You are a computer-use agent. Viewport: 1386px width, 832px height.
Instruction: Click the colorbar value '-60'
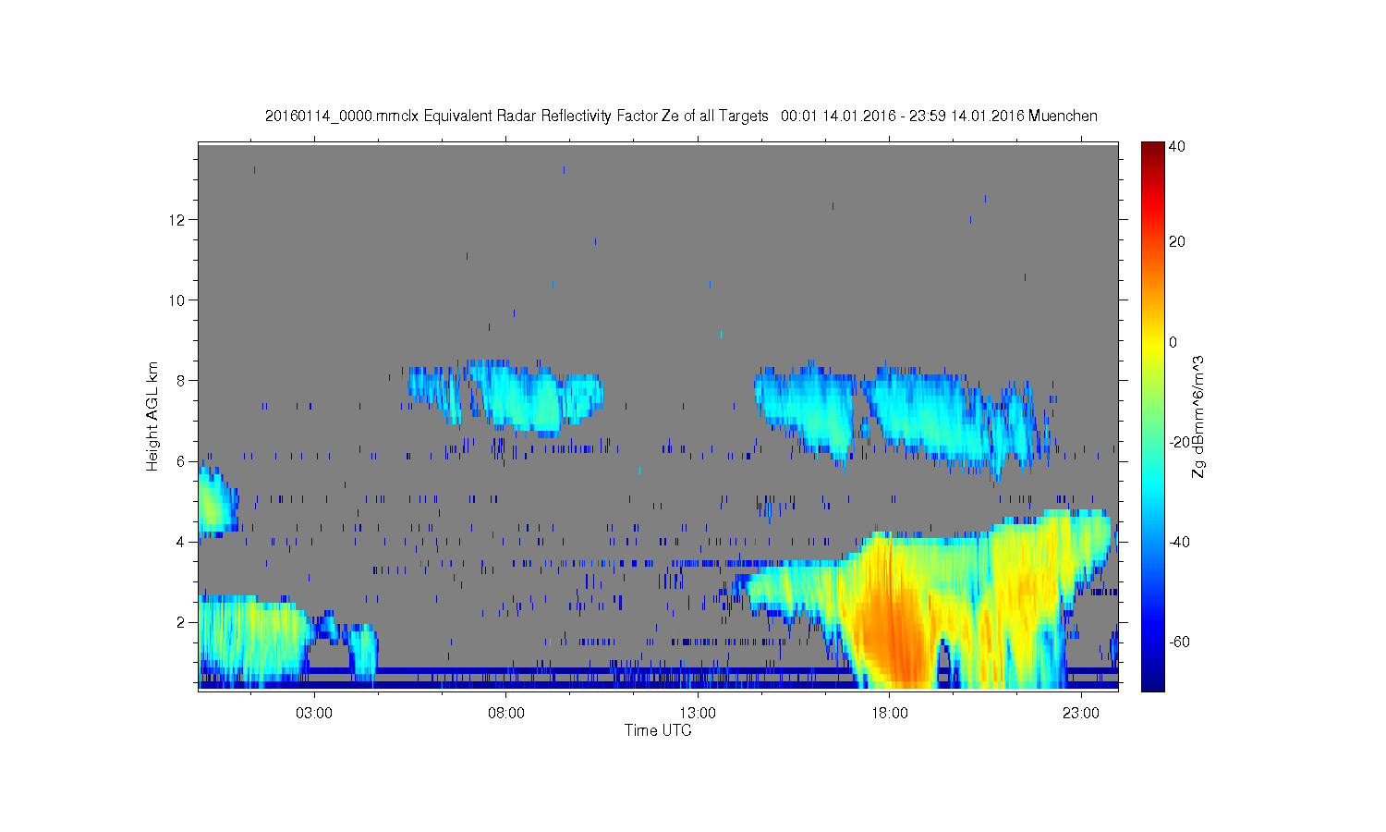click(x=1180, y=642)
